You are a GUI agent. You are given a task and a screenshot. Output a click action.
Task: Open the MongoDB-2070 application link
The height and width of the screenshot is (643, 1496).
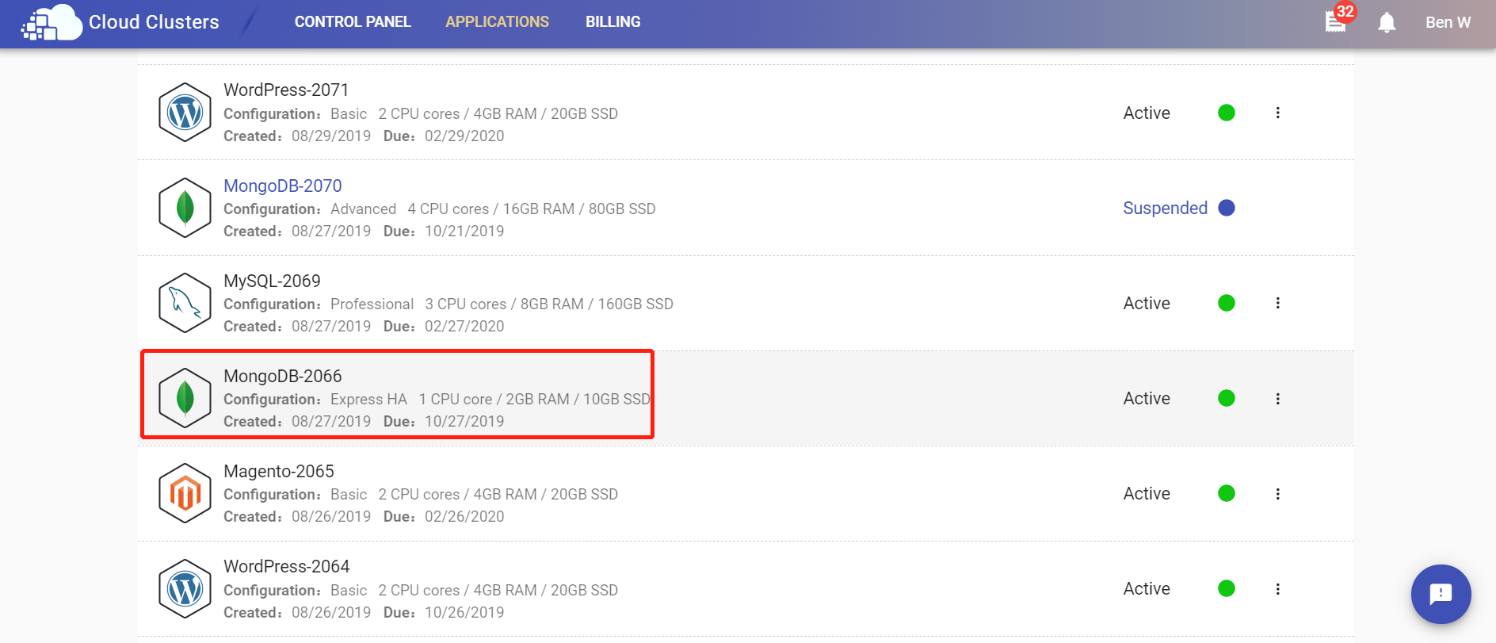click(283, 186)
